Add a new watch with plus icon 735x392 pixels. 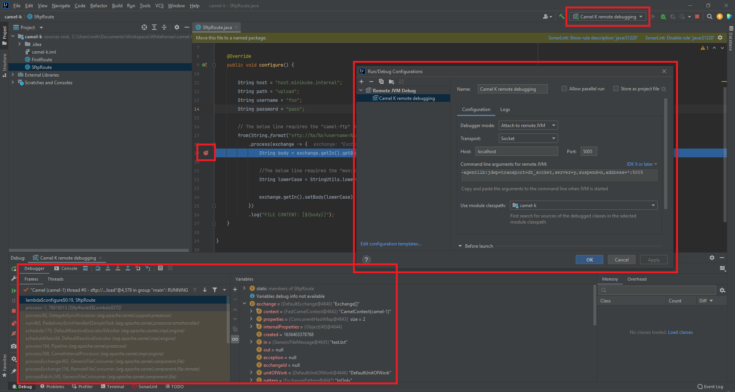tap(235, 289)
